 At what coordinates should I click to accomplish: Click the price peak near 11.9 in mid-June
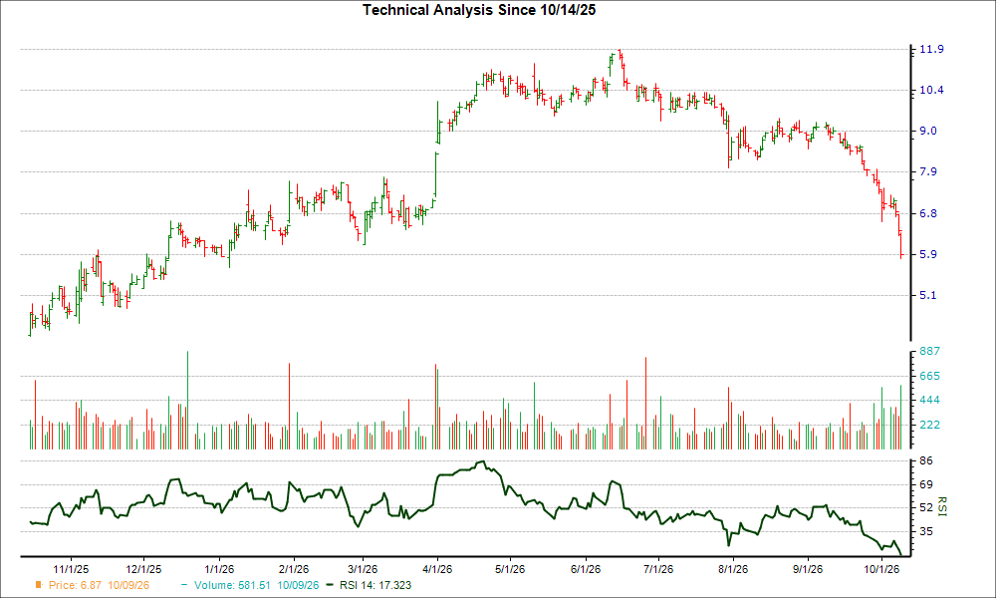[x=620, y=54]
